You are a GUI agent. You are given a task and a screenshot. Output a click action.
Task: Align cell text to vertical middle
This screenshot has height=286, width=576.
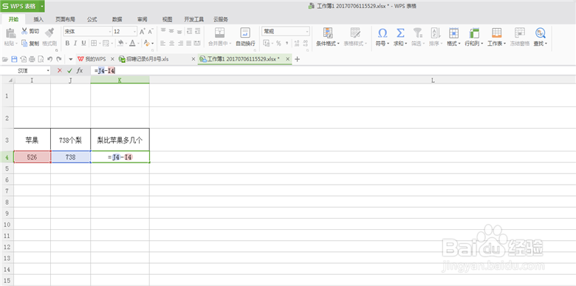pos(171,31)
